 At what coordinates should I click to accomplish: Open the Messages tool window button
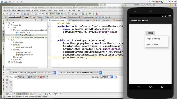tap(36, 94)
